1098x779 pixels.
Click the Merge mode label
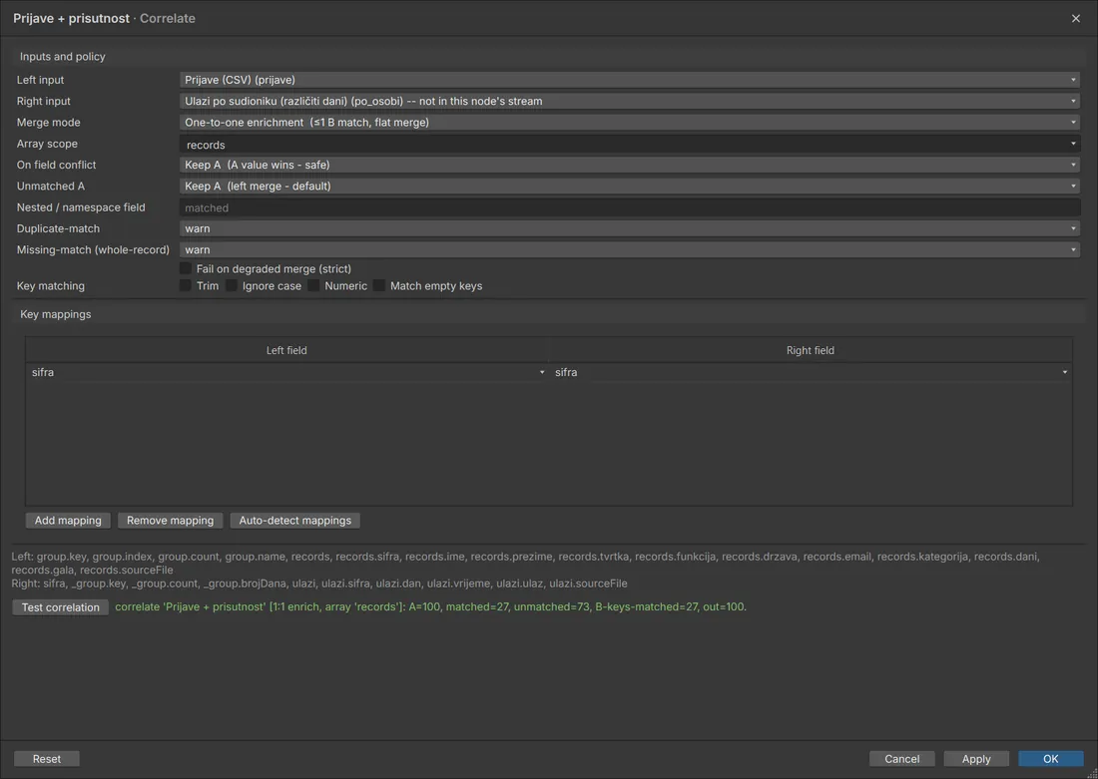click(x=48, y=123)
